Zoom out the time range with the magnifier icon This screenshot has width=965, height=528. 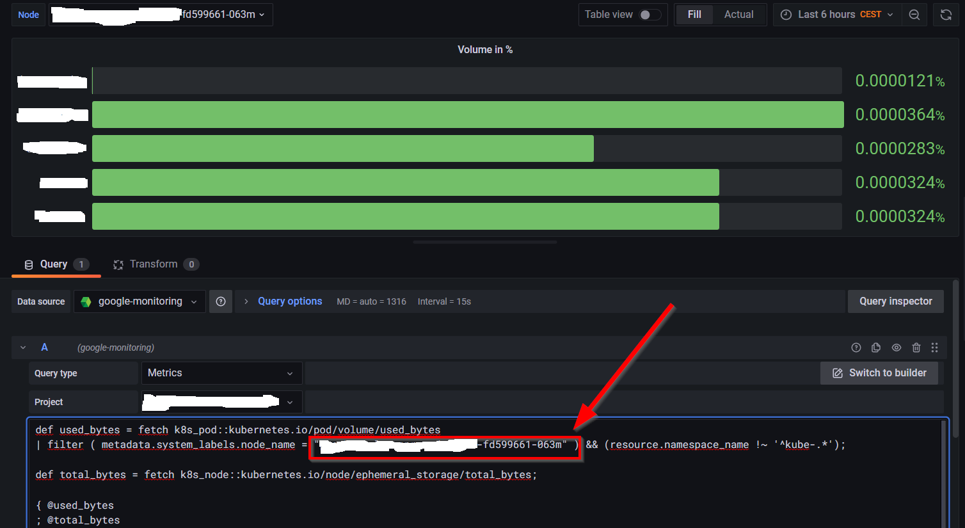click(x=914, y=14)
